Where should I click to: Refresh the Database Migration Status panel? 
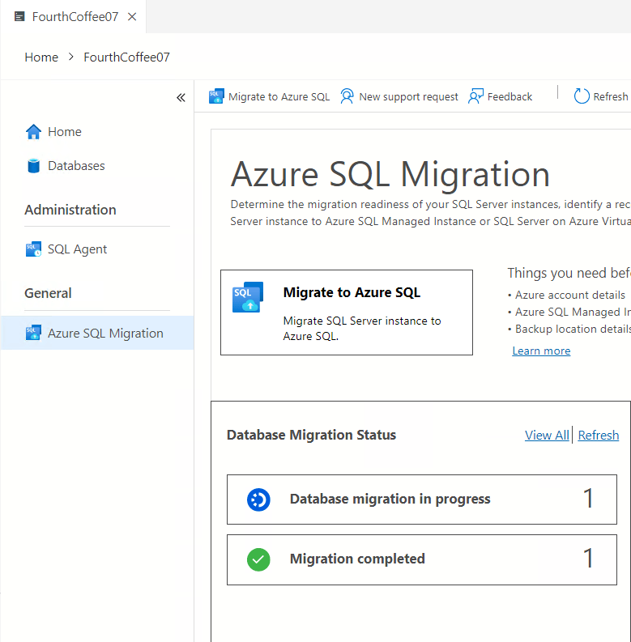tap(599, 436)
